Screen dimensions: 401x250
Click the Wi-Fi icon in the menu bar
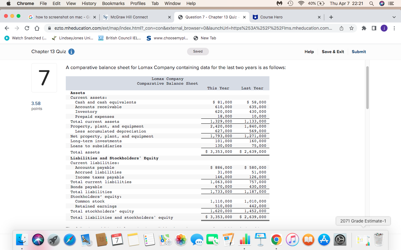click(300, 3)
